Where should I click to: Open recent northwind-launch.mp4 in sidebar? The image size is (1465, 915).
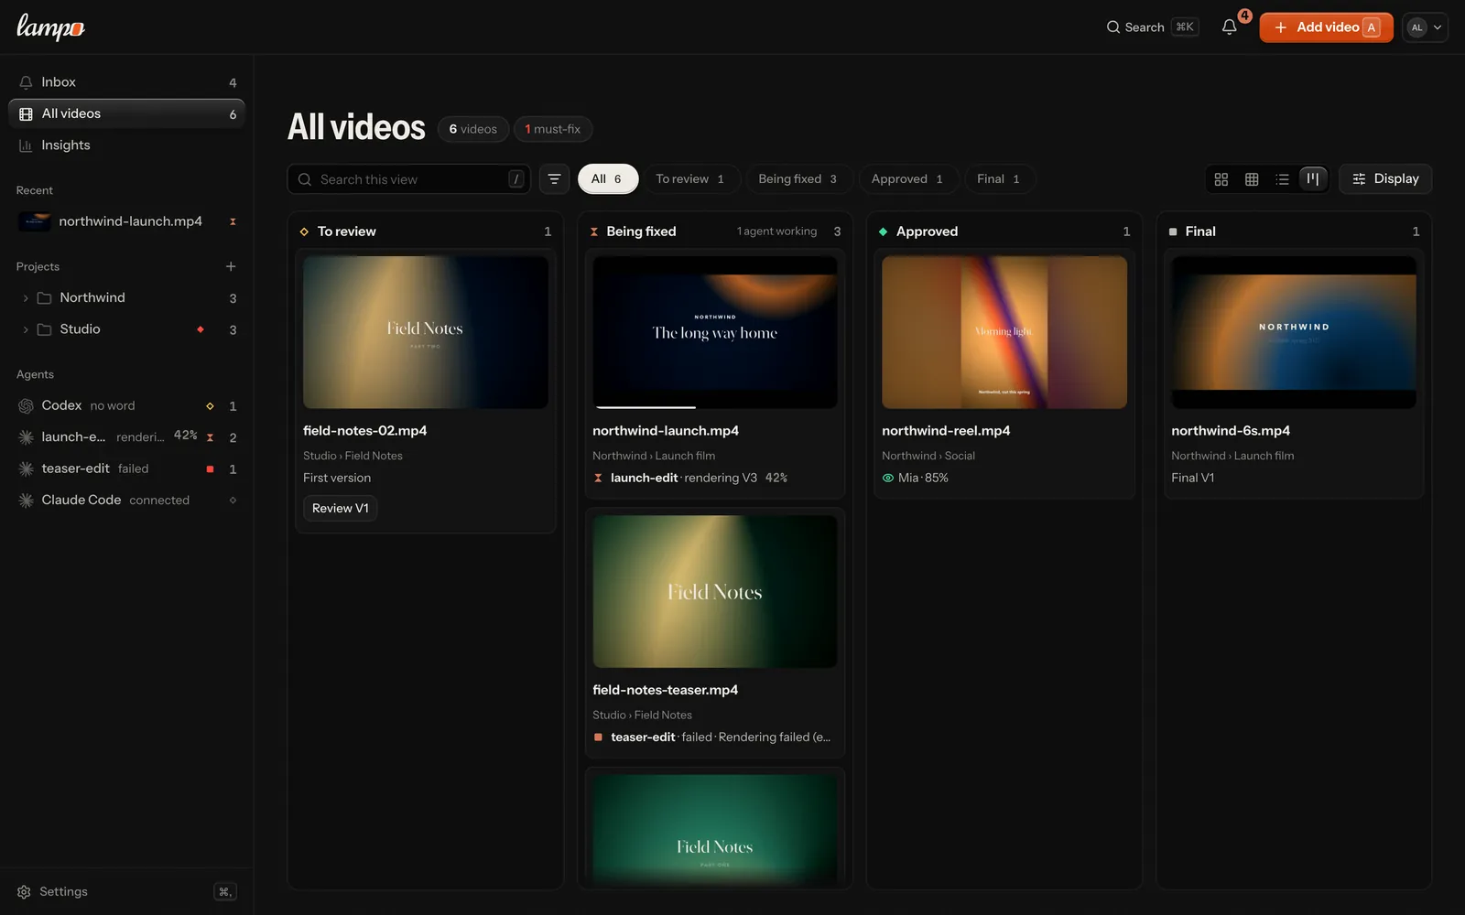pyautogui.click(x=126, y=221)
